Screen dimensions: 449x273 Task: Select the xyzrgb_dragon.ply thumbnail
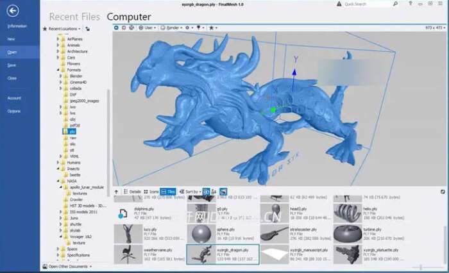click(201, 254)
